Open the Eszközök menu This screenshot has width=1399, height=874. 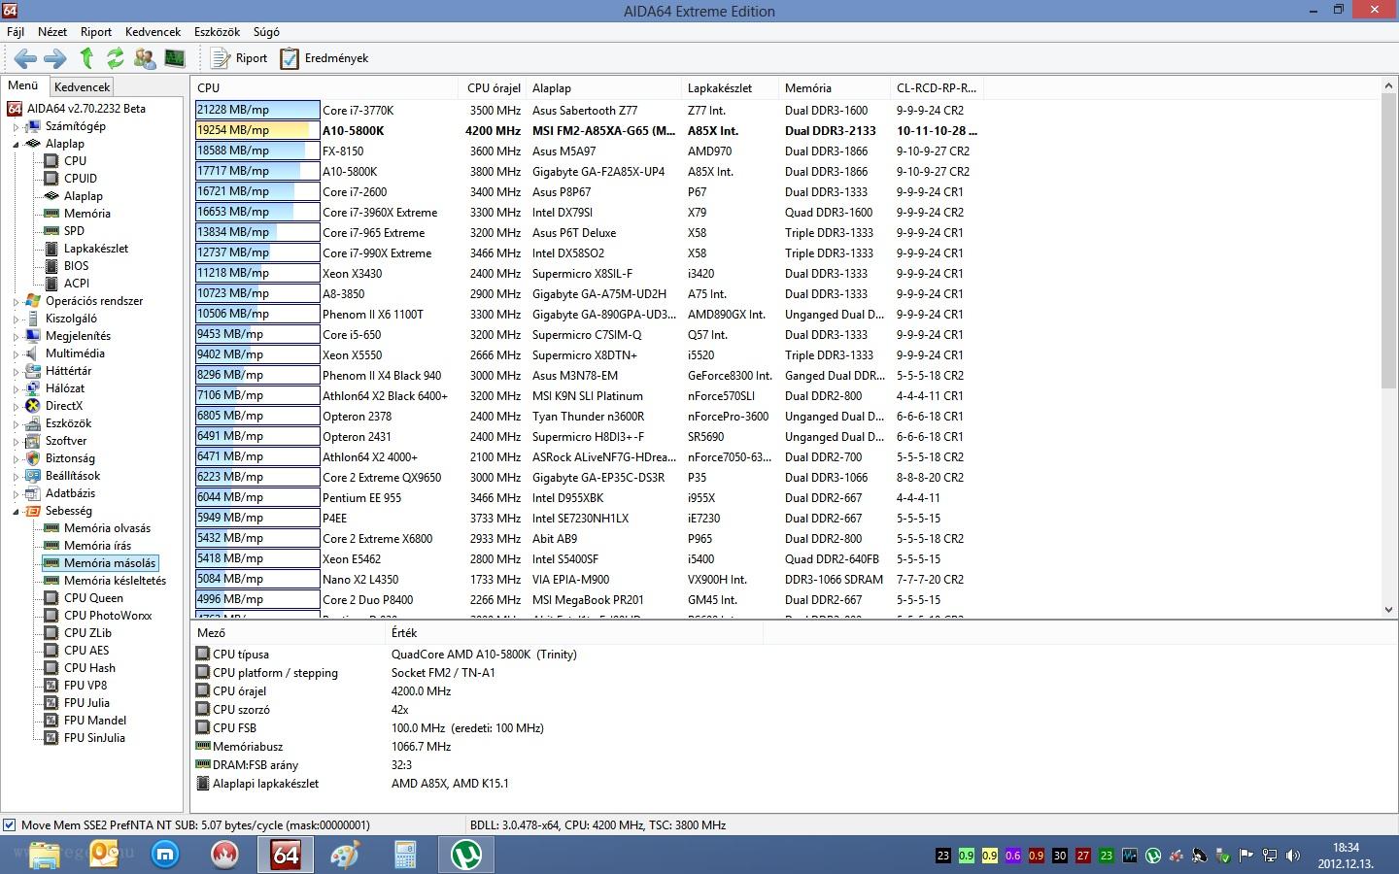pos(217,32)
